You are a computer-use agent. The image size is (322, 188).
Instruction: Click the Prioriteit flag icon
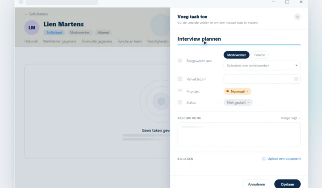point(180,90)
